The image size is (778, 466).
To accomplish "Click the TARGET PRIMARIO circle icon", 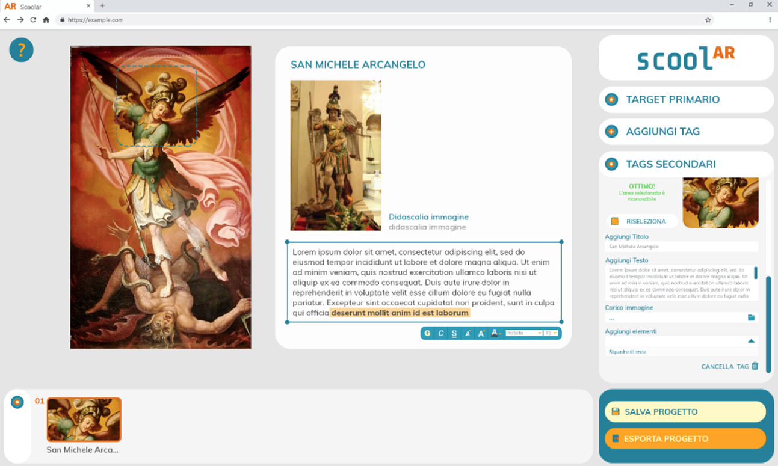I will 611,100.
